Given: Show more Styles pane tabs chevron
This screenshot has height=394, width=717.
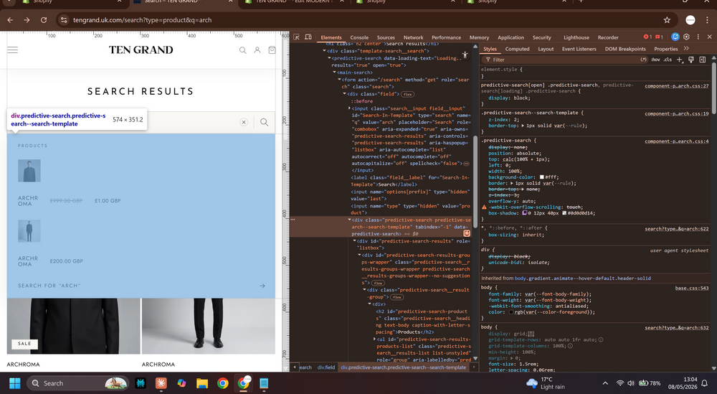Looking at the screenshot, I should coord(686,49).
